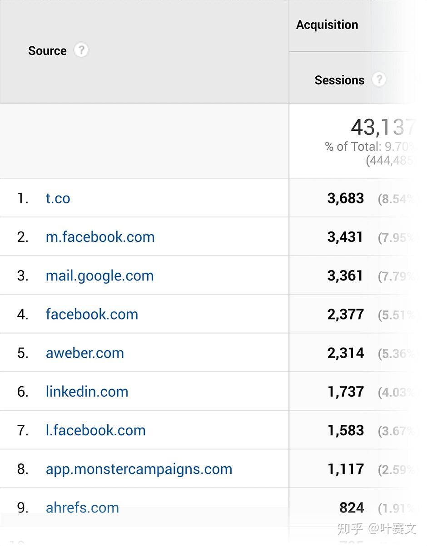Click the Source column help icon
427x546 pixels.
81,50
